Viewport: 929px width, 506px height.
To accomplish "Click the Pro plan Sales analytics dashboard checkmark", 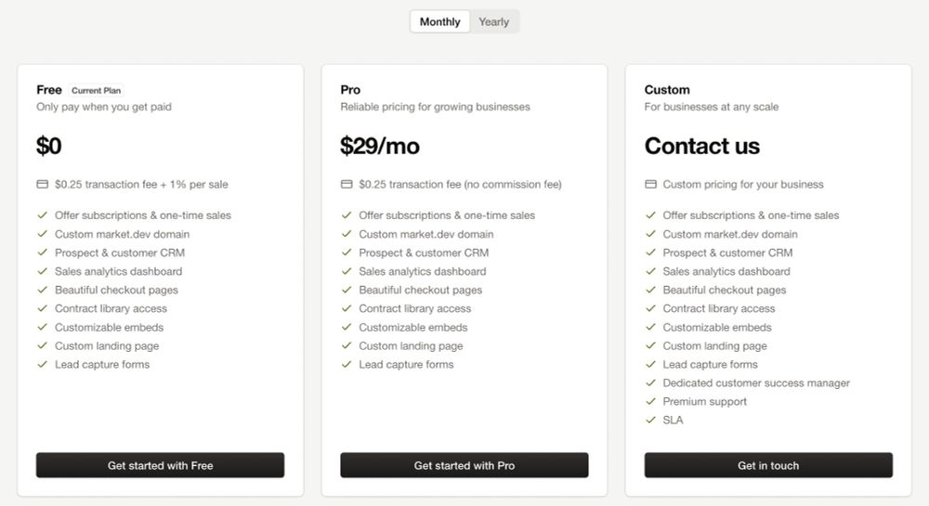I will 347,271.
